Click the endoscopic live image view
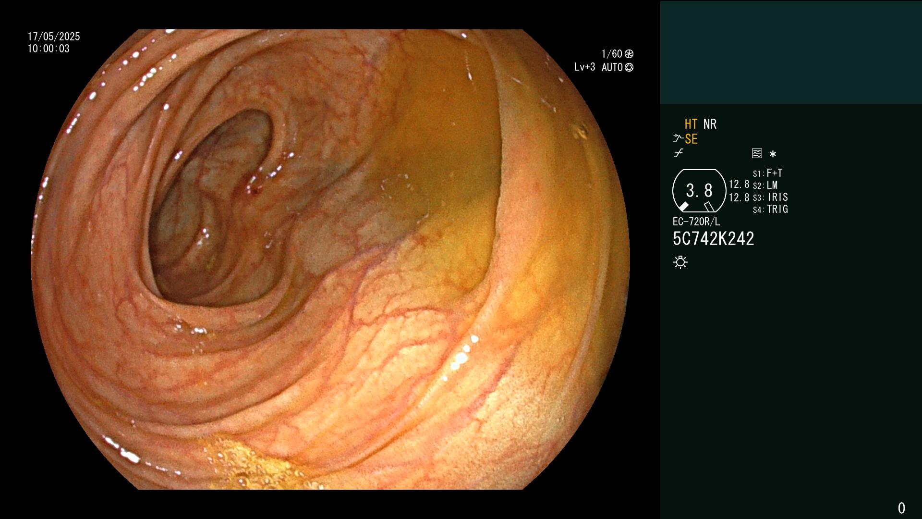Screen dimensions: 922x519 pyautogui.click(x=330, y=259)
